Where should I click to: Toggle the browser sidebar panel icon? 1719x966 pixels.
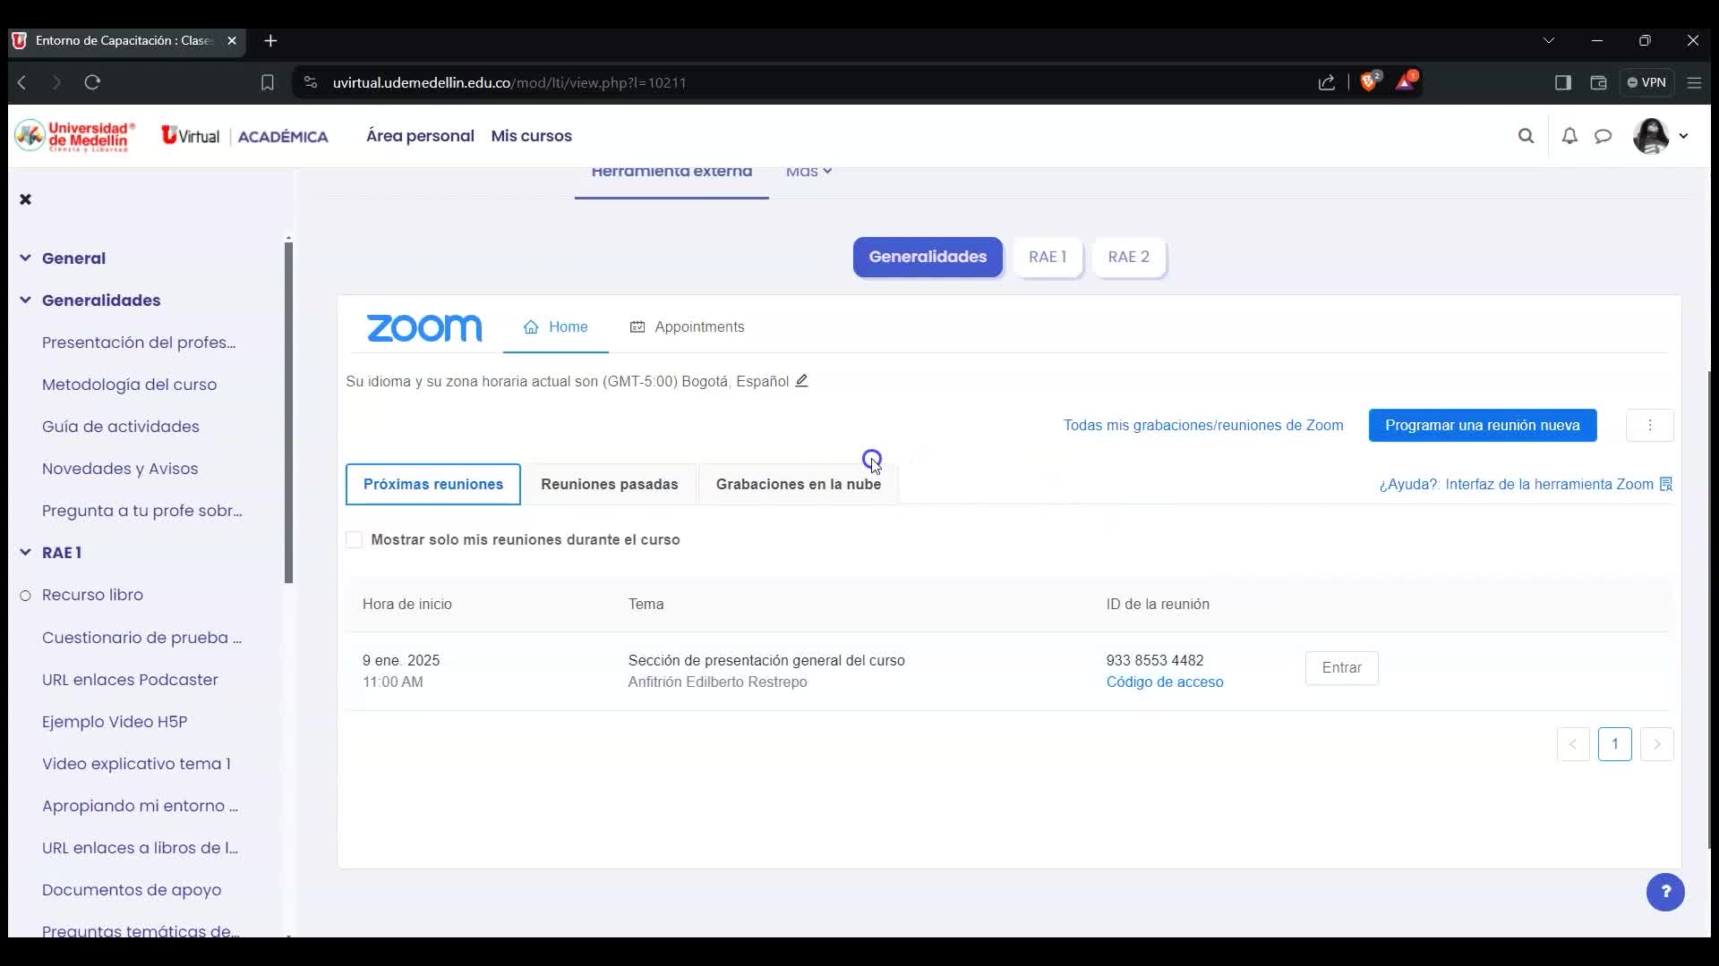point(1563,82)
